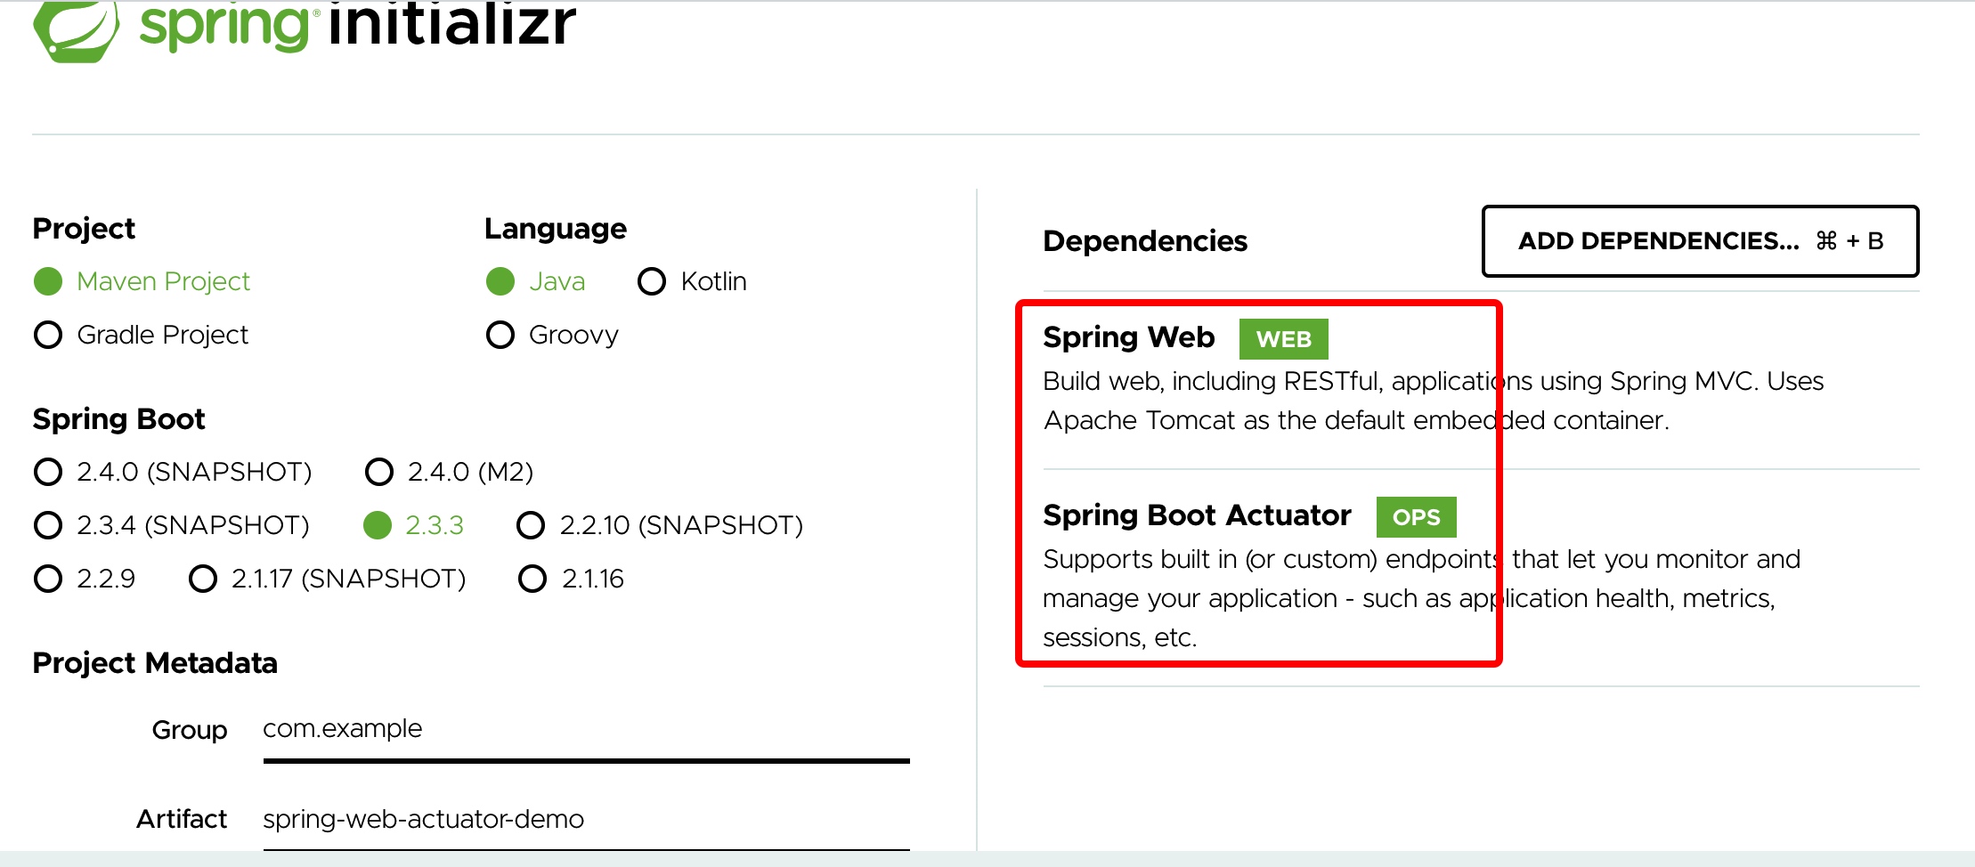Click the Spring Boot Actuator dependency entry
The width and height of the screenshot is (1975, 867).
pyautogui.click(x=1481, y=576)
